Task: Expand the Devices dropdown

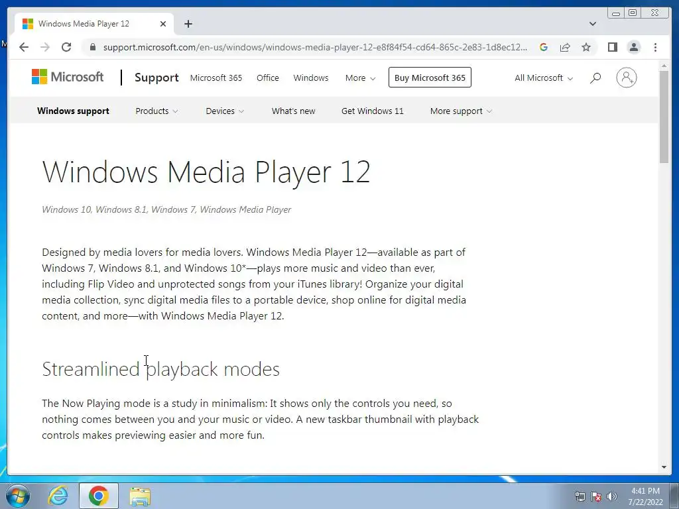Action: click(225, 111)
